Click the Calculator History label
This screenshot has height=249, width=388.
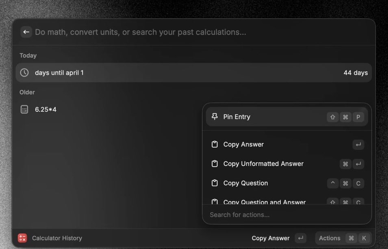57,238
